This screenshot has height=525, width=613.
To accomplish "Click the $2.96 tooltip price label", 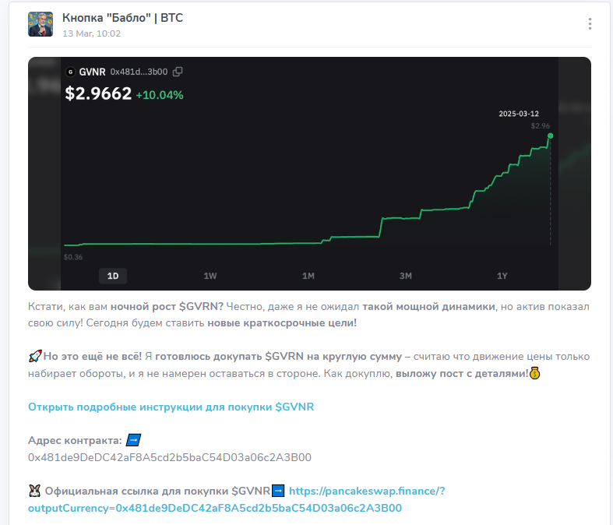I will (x=541, y=126).
